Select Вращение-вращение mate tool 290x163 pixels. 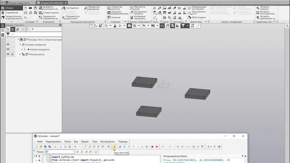[x=92, y=8]
